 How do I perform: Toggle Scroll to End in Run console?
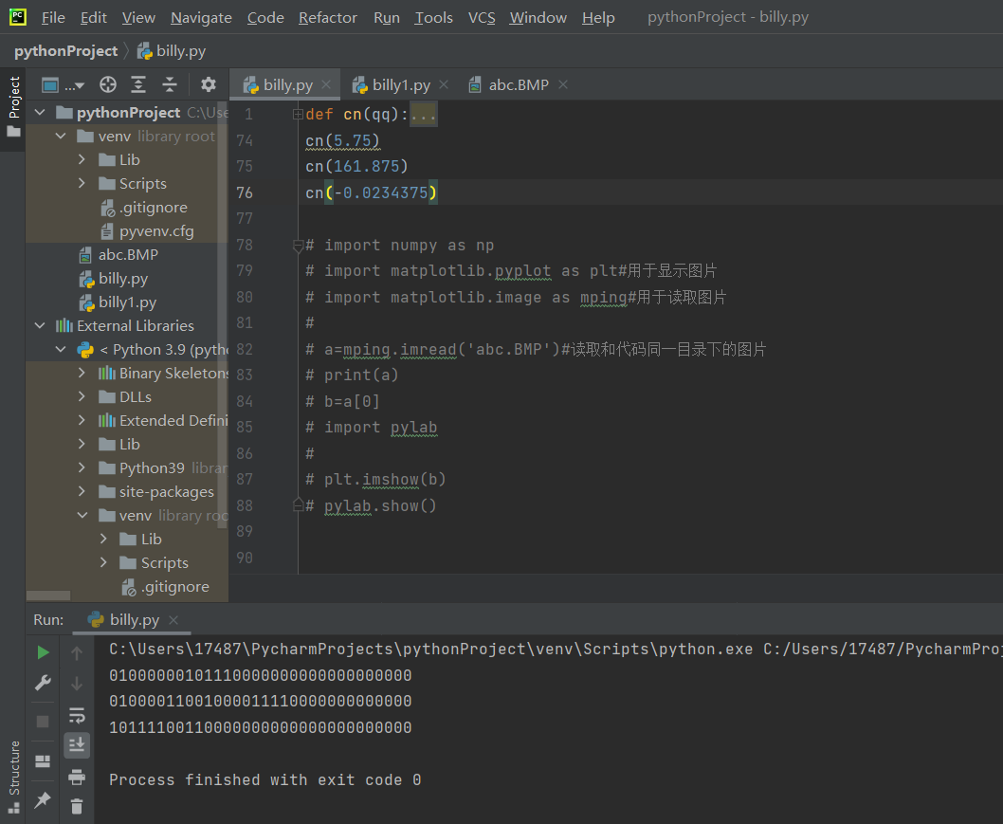(77, 744)
